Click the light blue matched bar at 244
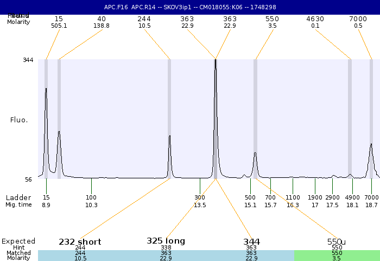This screenshot has height=261, width=380. point(80,253)
